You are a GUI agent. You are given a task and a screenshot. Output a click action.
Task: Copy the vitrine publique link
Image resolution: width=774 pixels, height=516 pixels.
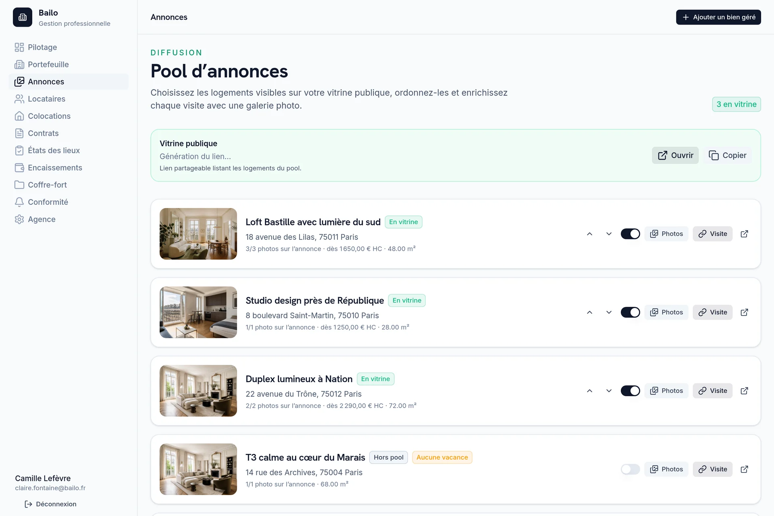[728, 156]
